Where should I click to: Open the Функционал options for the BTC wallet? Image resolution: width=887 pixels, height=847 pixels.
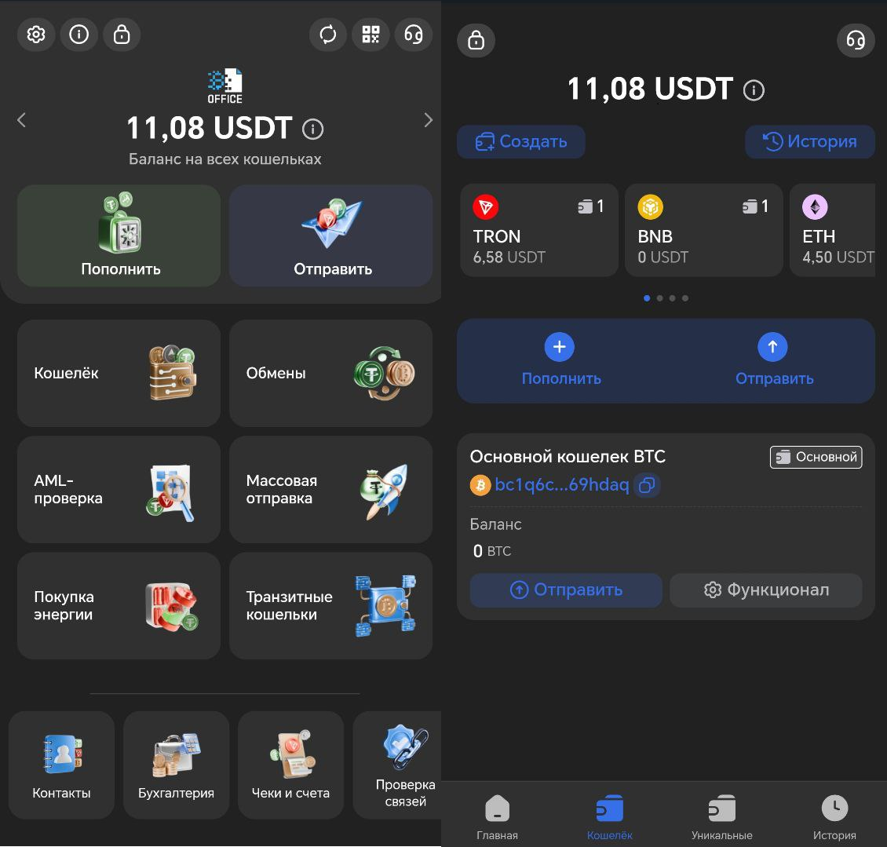765,590
